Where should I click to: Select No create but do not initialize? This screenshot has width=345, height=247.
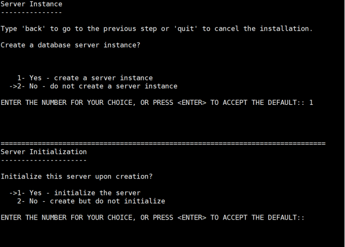point(91,201)
